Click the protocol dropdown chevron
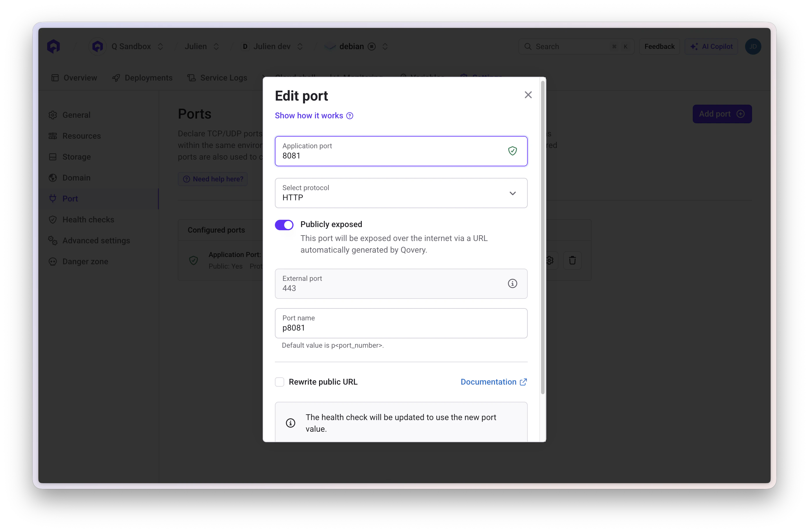The image size is (809, 532). pyautogui.click(x=513, y=194)
